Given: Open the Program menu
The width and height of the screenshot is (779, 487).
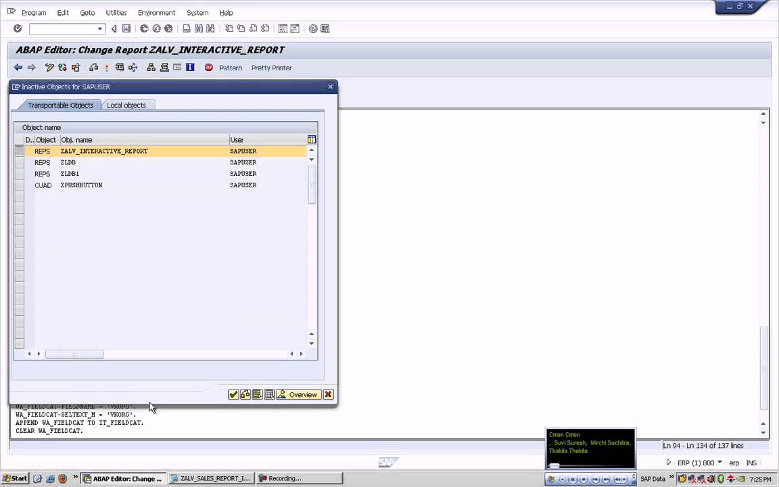Looking at the screenshot, I should [34, 13].
